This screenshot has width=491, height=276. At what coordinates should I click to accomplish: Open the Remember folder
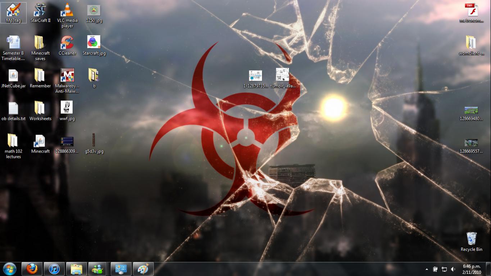tap(40, 78)
